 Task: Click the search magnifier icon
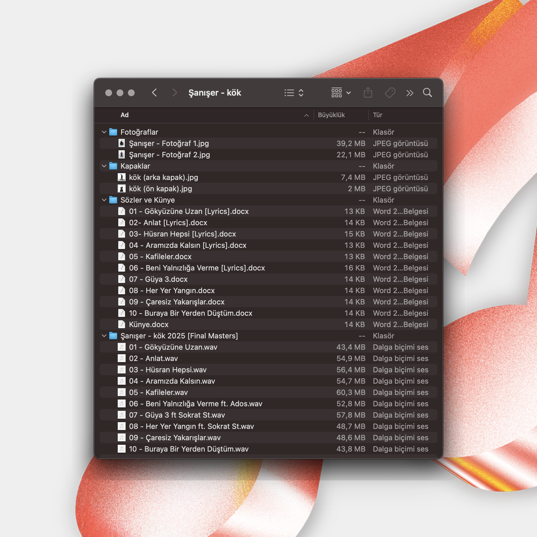click(x=427, y=93)
